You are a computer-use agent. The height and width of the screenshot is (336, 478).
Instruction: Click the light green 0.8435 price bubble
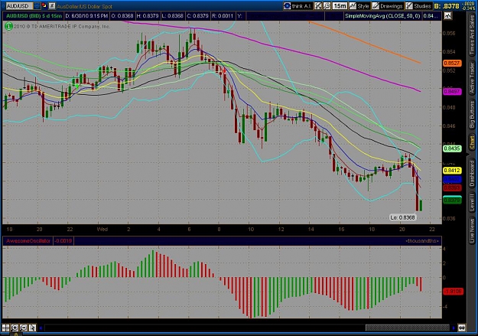click(452, 148)
